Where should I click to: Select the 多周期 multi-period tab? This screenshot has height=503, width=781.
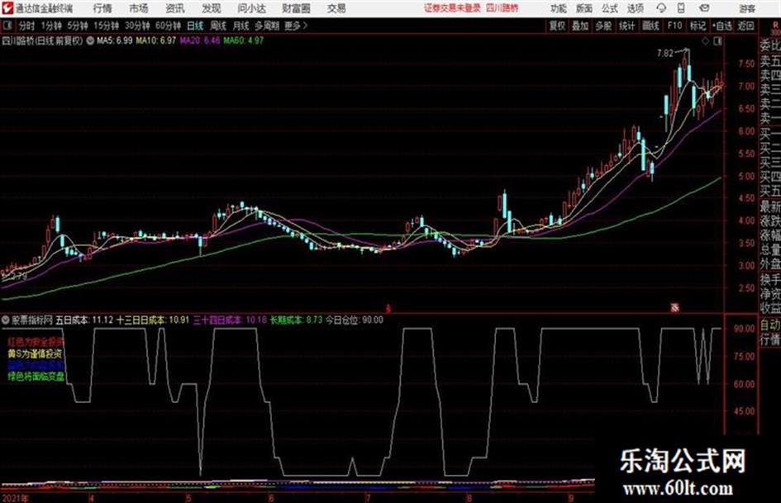pyautogui.click(x=266, y=26)
